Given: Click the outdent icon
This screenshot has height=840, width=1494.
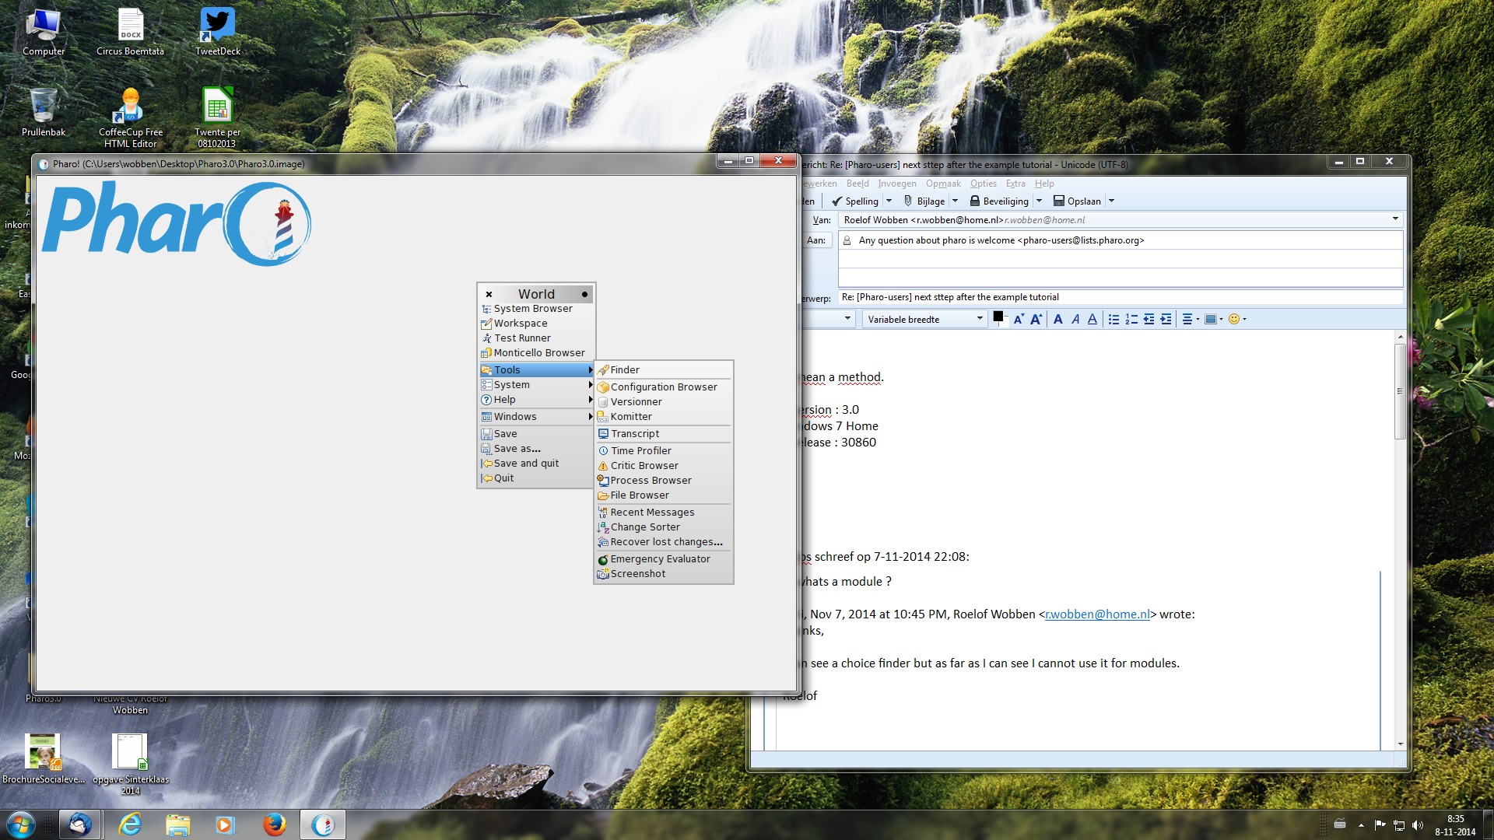Looking at the screenshot, I should pyautogui.click(x=1149, y=320).
